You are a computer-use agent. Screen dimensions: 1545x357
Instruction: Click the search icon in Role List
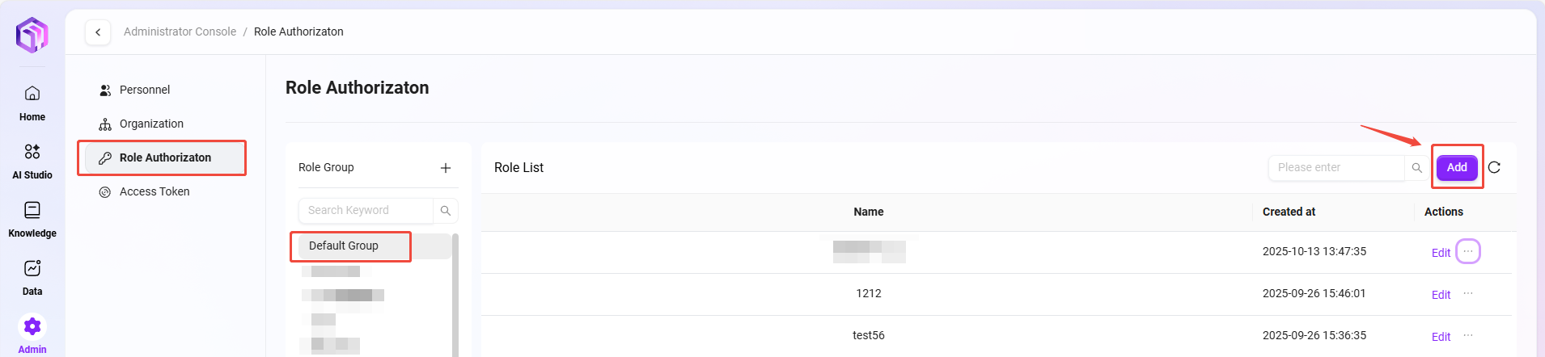coord(1416,168)
